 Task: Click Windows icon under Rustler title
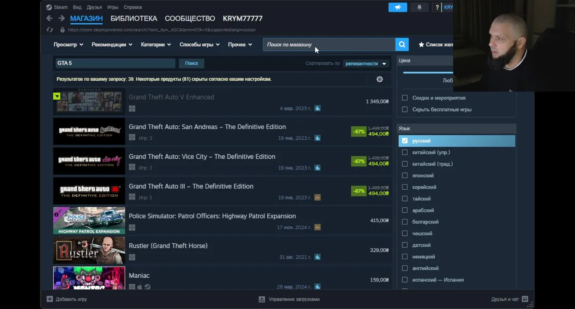132,257
